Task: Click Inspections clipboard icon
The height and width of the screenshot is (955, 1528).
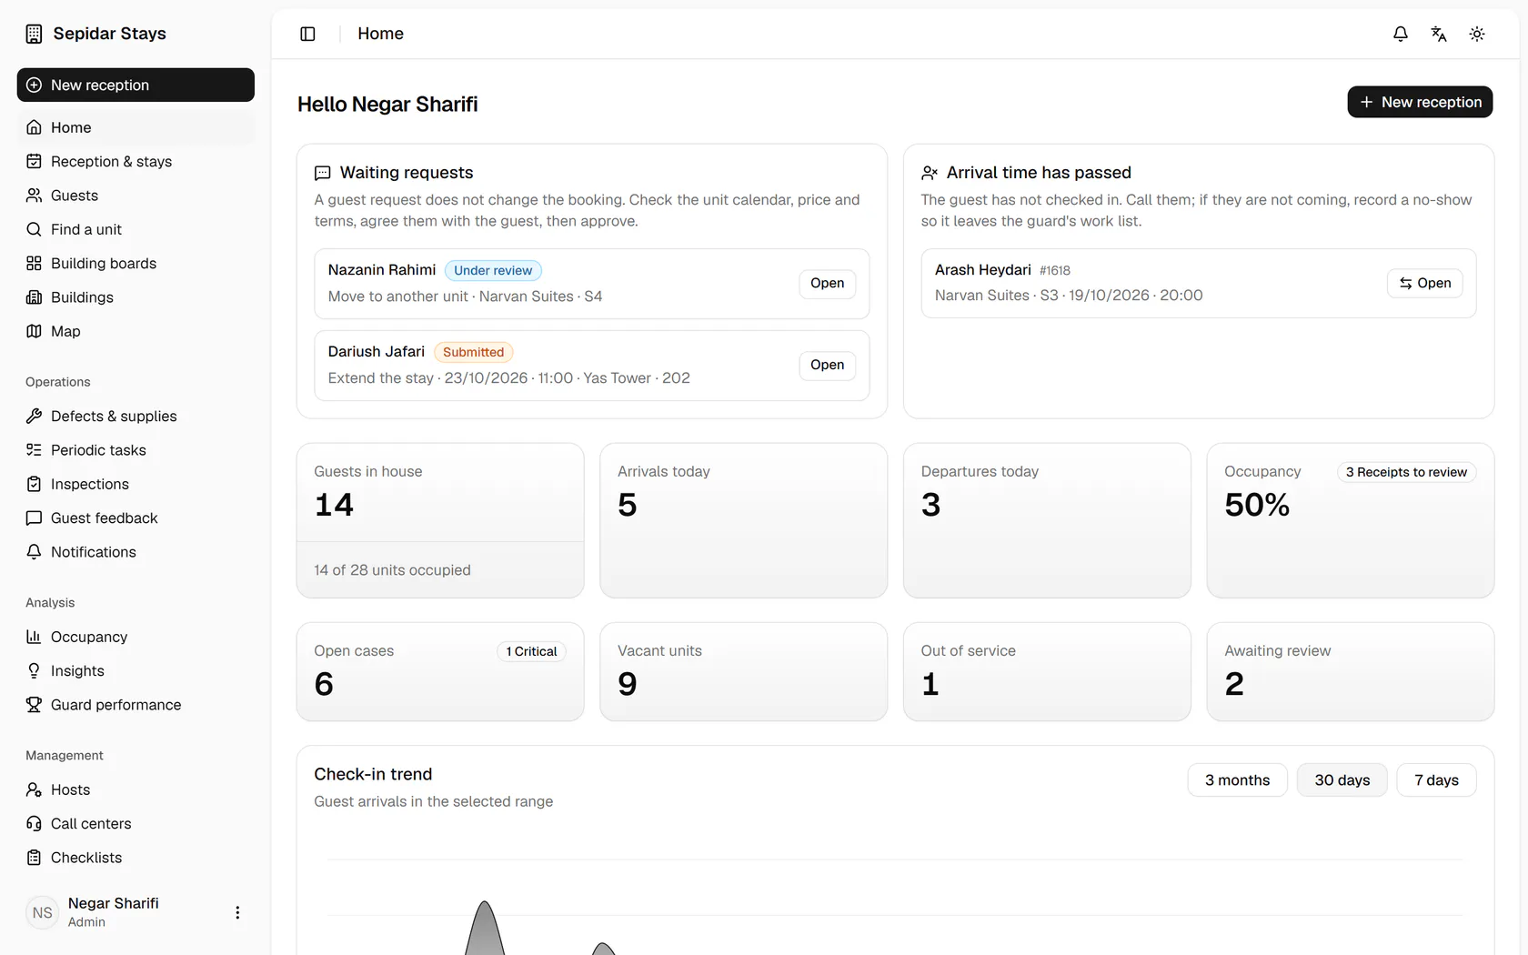Action: (x=34, y=484)
